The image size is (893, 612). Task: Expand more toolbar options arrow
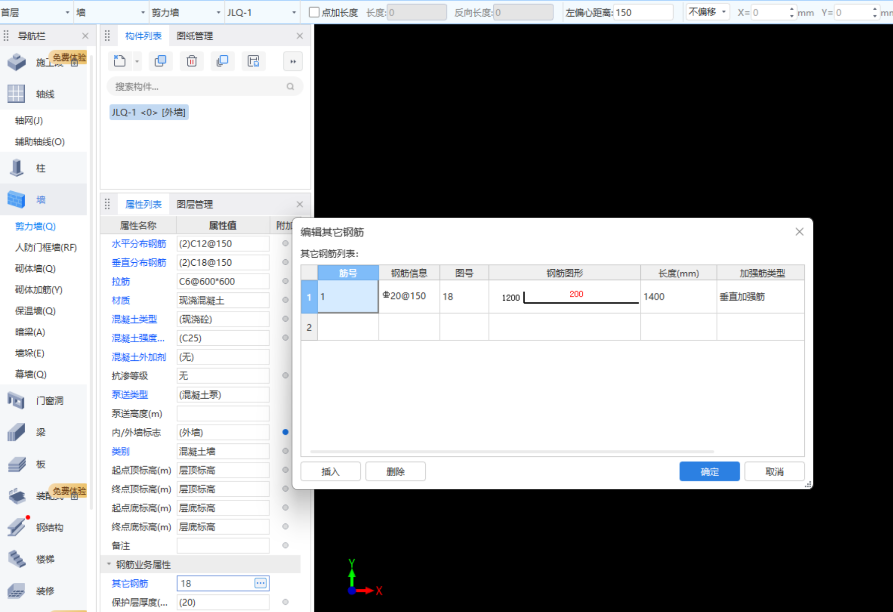(x=293, y=61)
